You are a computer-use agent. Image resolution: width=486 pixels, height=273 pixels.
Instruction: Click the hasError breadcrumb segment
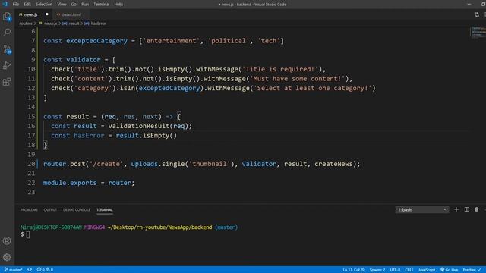96,24
